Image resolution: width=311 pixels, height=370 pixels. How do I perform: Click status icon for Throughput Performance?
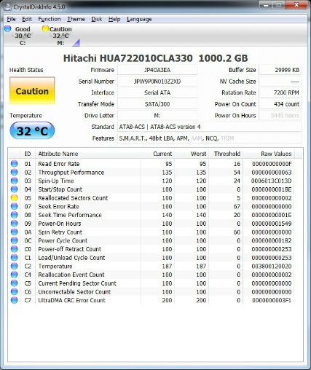tap(15, 172)
